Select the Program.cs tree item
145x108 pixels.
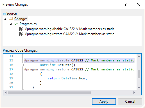pos(28,24)
